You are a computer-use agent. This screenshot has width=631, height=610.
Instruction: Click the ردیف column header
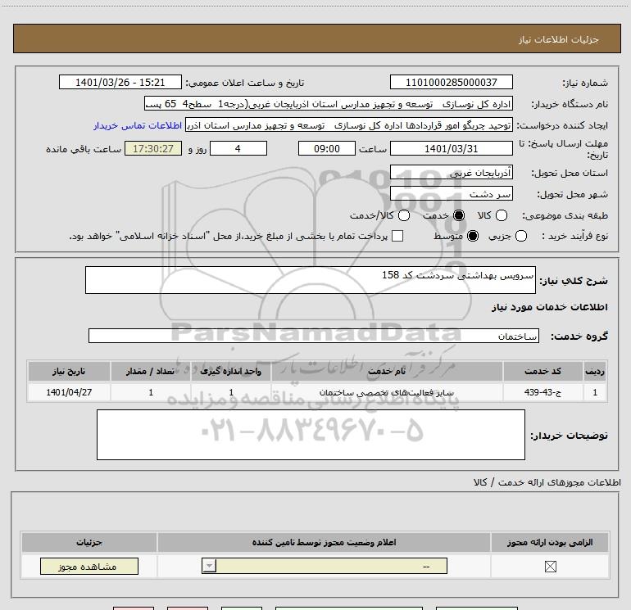[595, 371]
